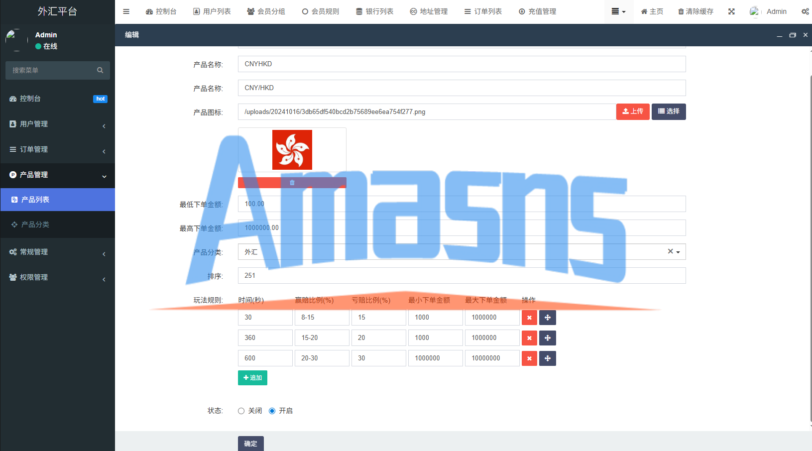Click the 确定 submit button

[251, 444]
